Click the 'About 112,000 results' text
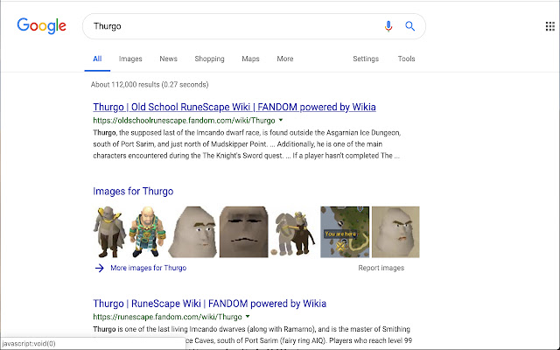The width and height of the screenshot is (560, 350). tap(150, 85)
